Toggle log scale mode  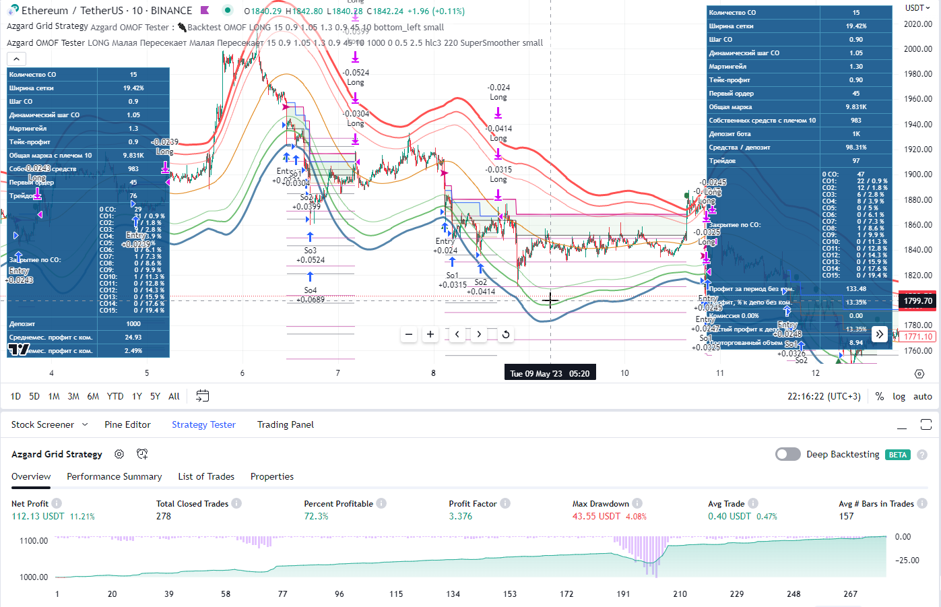coord(899,396)
